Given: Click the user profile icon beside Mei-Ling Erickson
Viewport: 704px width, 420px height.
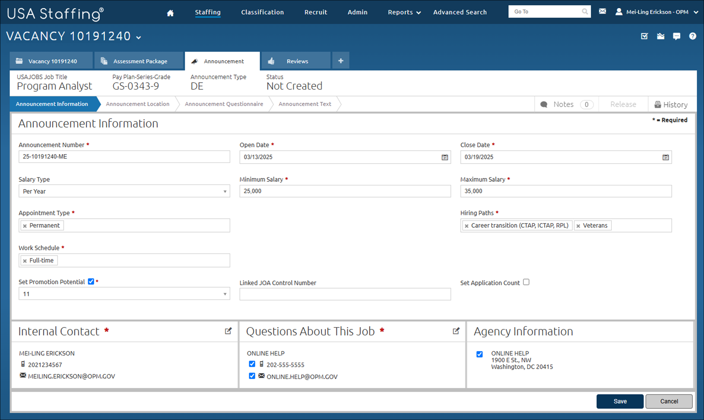Looking at the screenshot, I should click(x=619, y=12).
